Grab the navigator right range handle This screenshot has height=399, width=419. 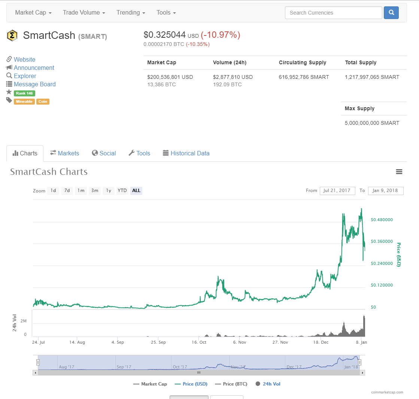(x=360, y=362)
